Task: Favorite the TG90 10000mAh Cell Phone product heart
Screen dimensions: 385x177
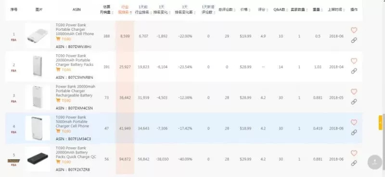Action: coord(354,30)
